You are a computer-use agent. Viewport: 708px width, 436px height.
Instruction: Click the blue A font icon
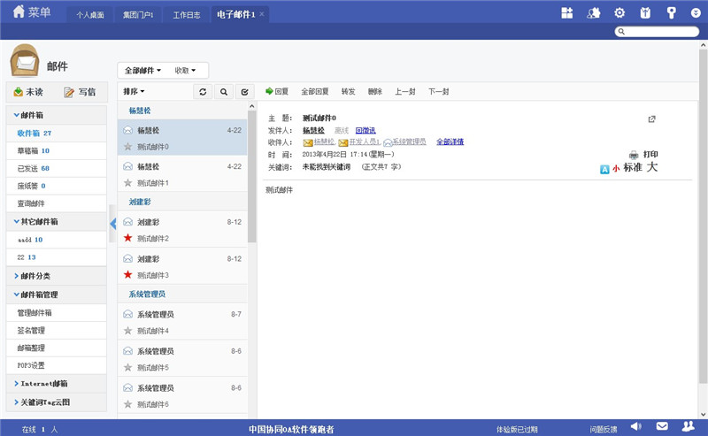(604, 169)
